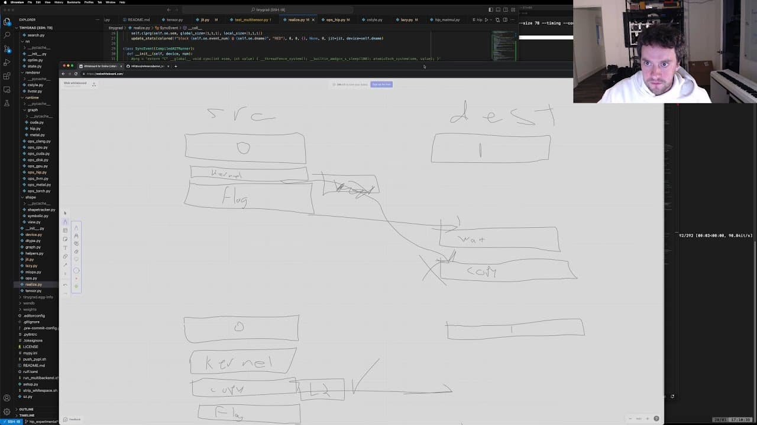Open the Explorer panel ellipsis menu
This screenshot has width=757, height=425.
(98, 19)
